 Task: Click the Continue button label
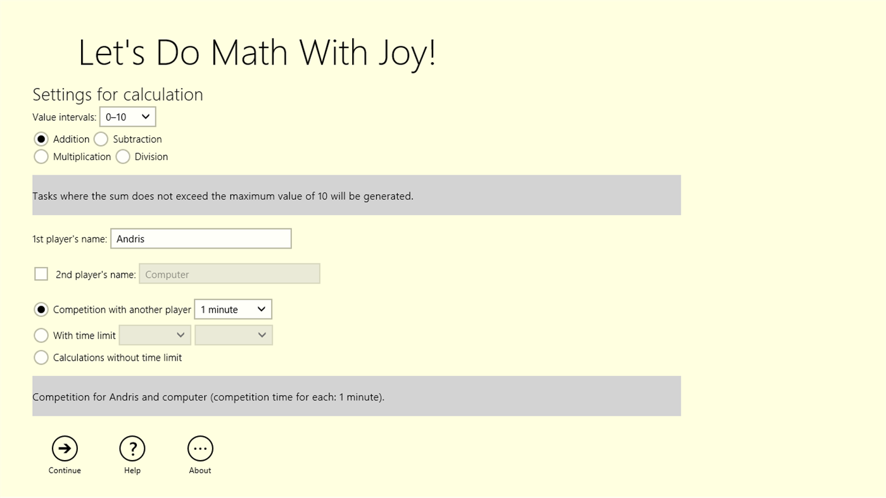coord(65,470)
